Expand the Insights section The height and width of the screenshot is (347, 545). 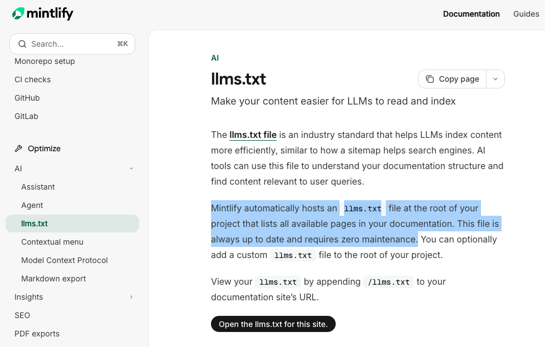click(x=131, y=297)
